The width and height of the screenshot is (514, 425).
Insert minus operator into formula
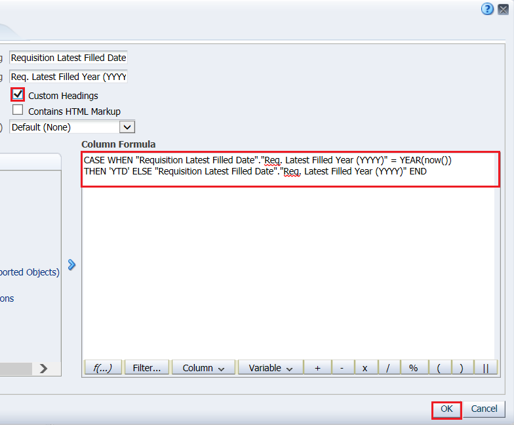click(342, 367)
